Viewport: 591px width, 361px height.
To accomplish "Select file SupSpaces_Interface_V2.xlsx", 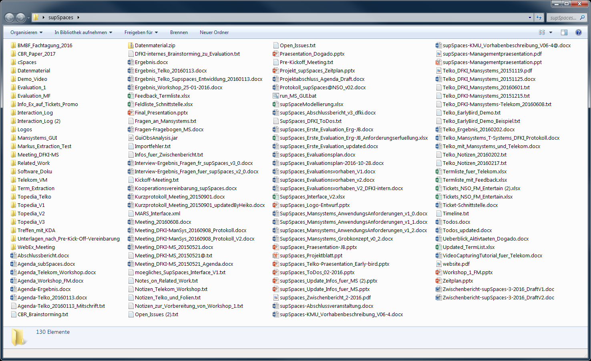I will pos(309,197).
